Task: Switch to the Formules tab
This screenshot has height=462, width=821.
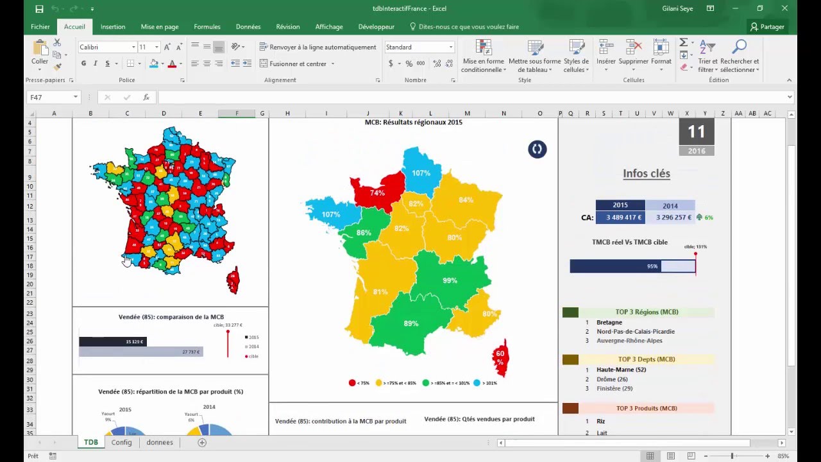Action: [207, 27]
